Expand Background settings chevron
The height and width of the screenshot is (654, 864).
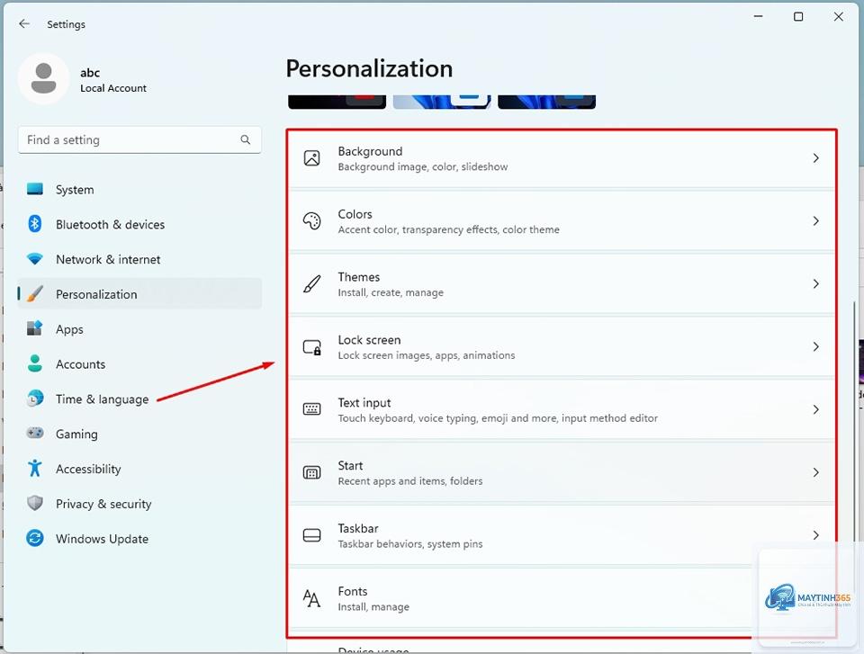816,158
